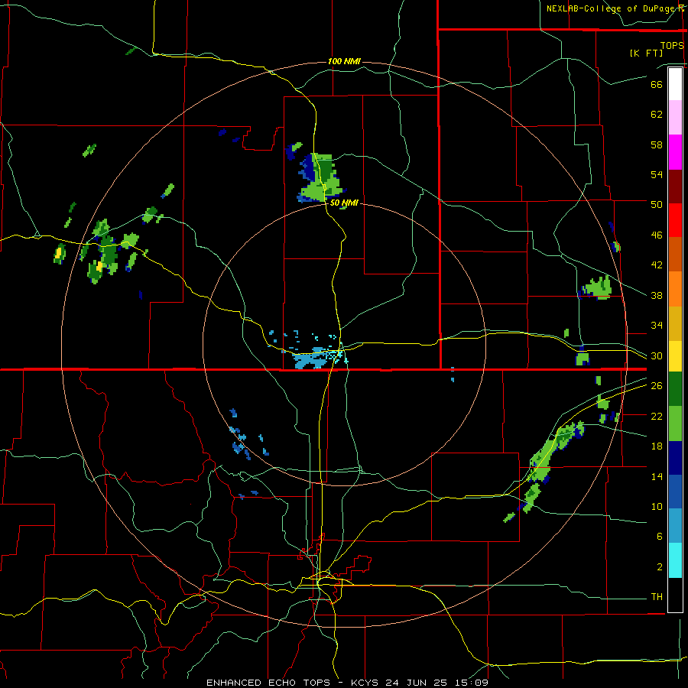Viewport: 688px width, 688px height.
Task: Click the '22' legend value
Action: pos(657,416)
